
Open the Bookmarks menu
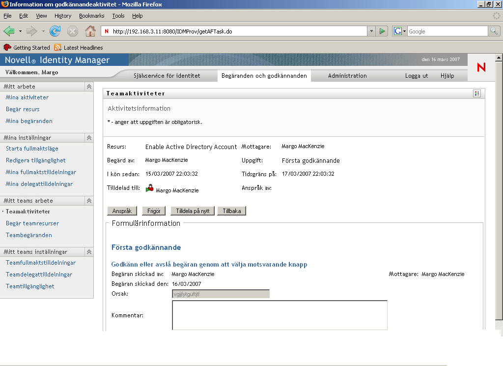(92, 16)
